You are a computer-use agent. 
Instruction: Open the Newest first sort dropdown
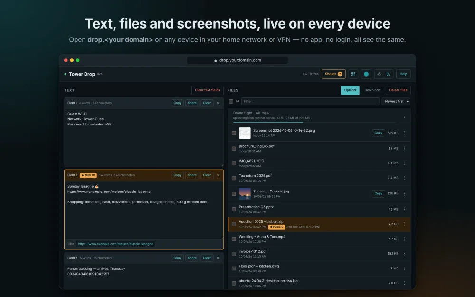tap(396, 102)
